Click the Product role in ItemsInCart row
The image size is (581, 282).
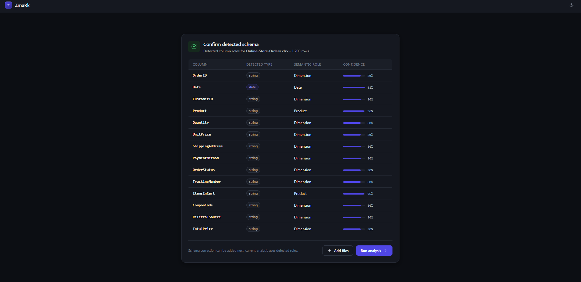click(x=300, y=194)
